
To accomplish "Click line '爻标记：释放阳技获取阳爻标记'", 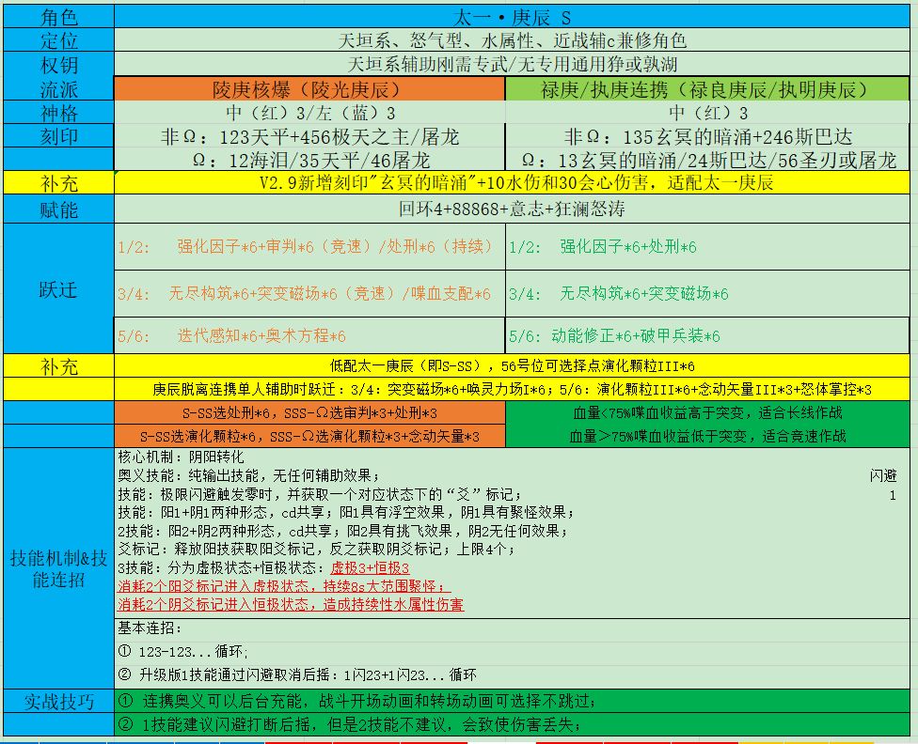I will [x=316, y=549].
